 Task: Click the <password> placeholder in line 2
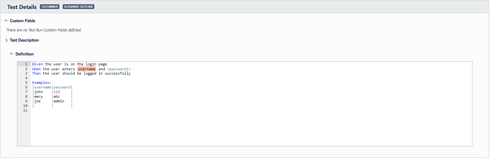coord(119,69)
